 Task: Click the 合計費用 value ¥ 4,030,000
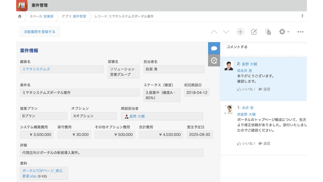pyautogui.click(x=161, y=134)
